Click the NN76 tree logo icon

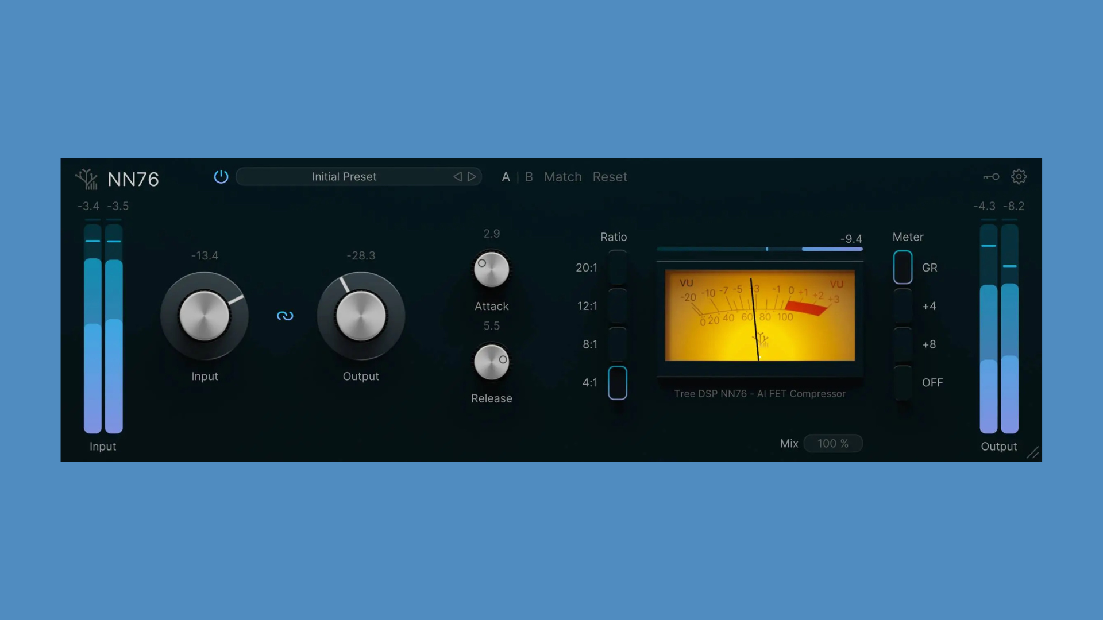click(87, 179)
